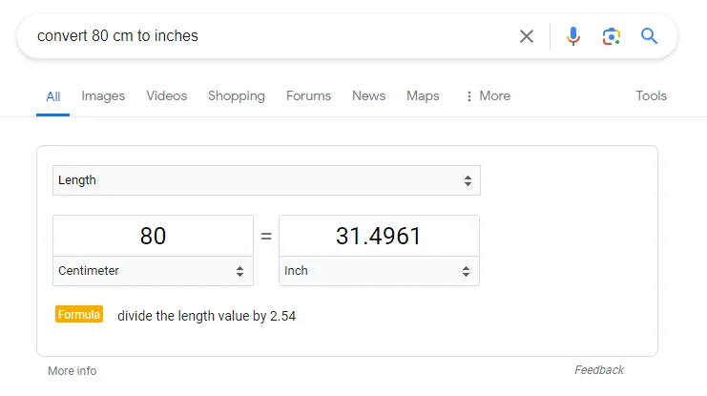Select the All results tab
Screen dimensions: 707x396
(53, 96)
